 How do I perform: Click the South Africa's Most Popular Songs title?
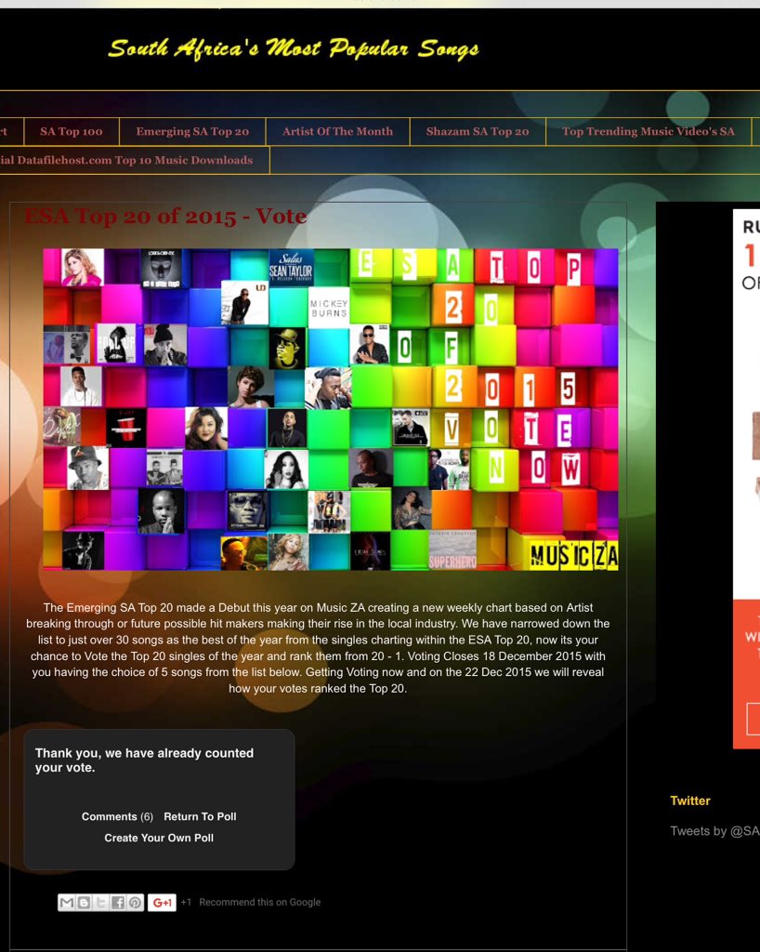tap(294, 48)
